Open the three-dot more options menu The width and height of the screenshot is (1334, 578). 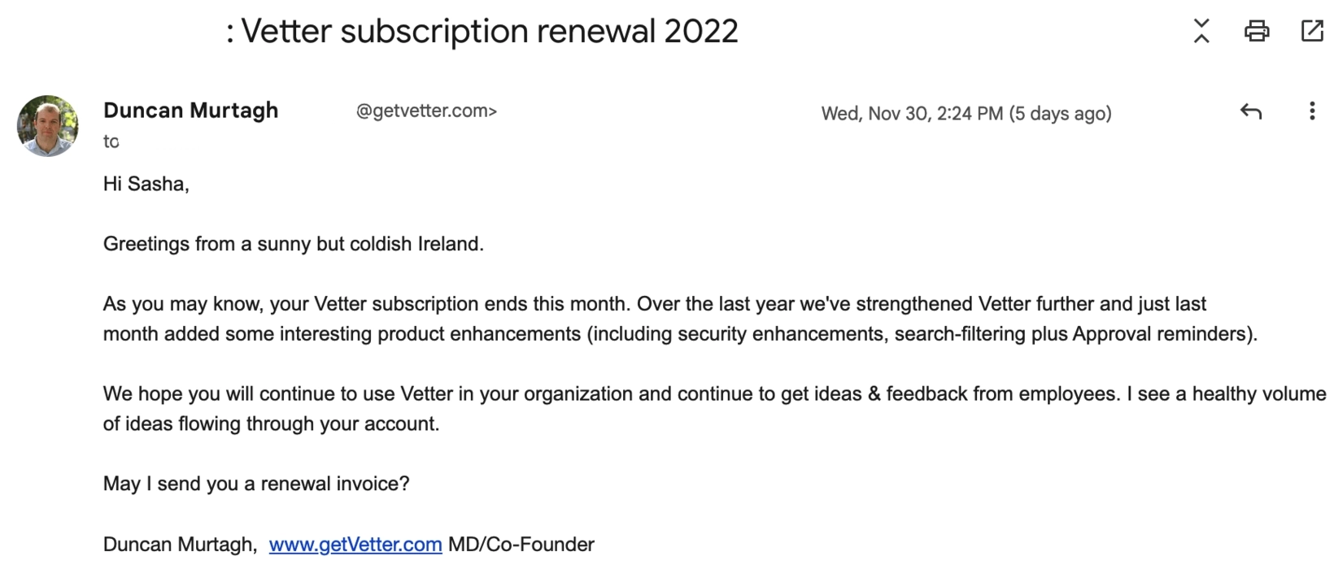1311,113
